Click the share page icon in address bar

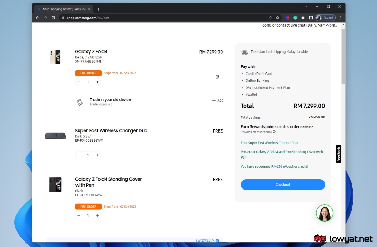click(x=270, y=18)
